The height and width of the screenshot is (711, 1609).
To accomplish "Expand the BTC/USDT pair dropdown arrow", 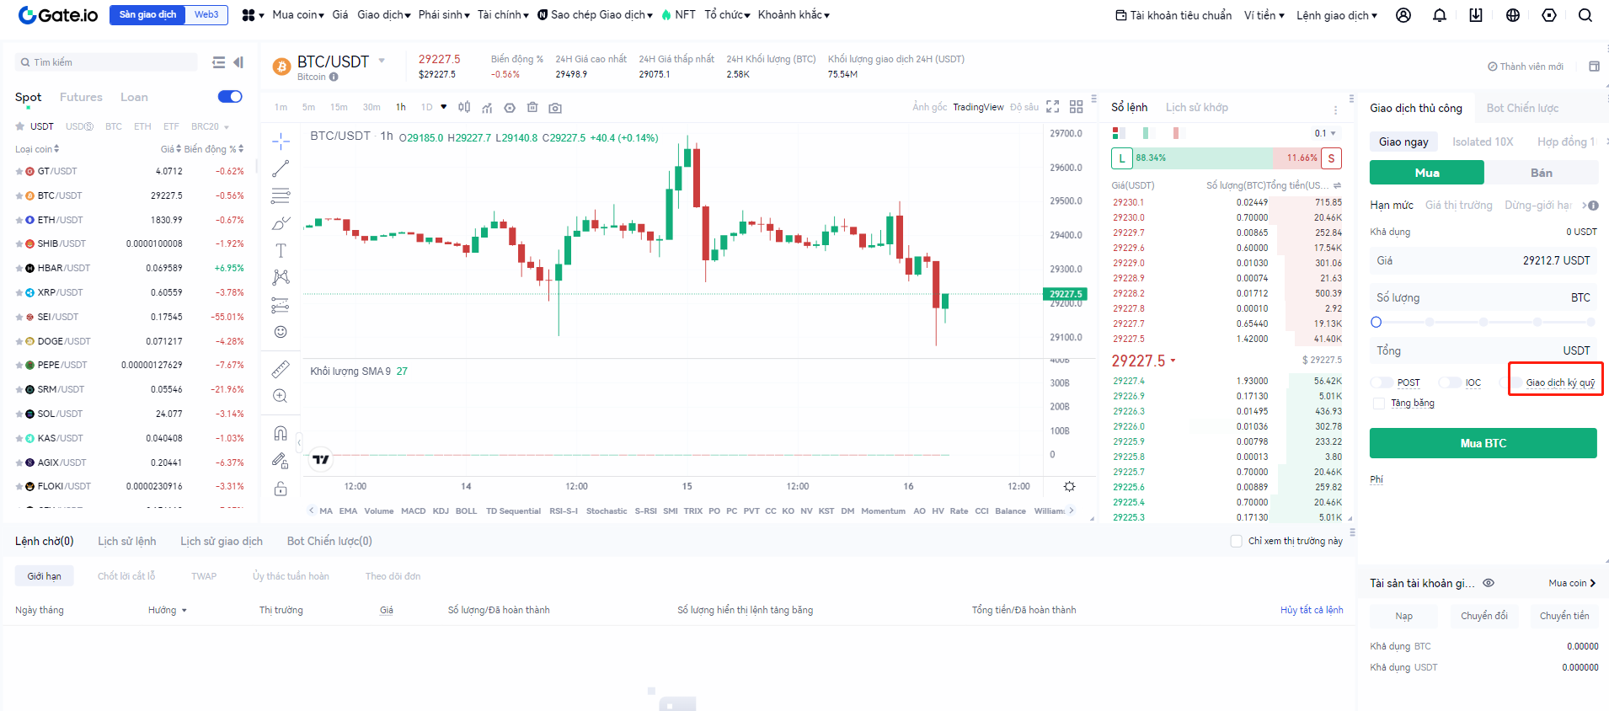I will (382, 61).
